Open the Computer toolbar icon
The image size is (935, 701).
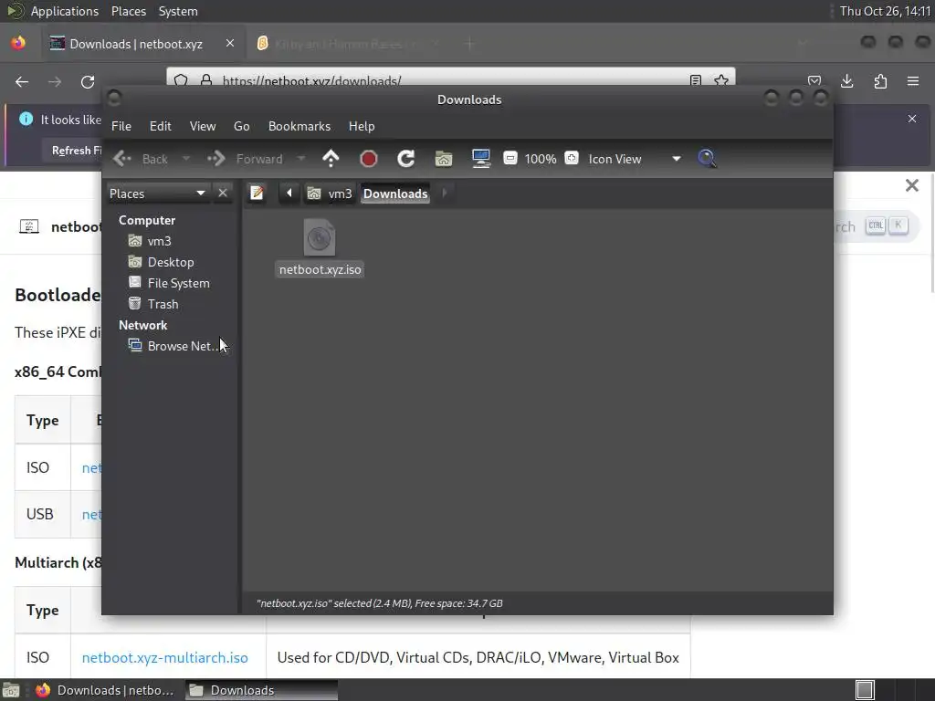pos(481,159)
